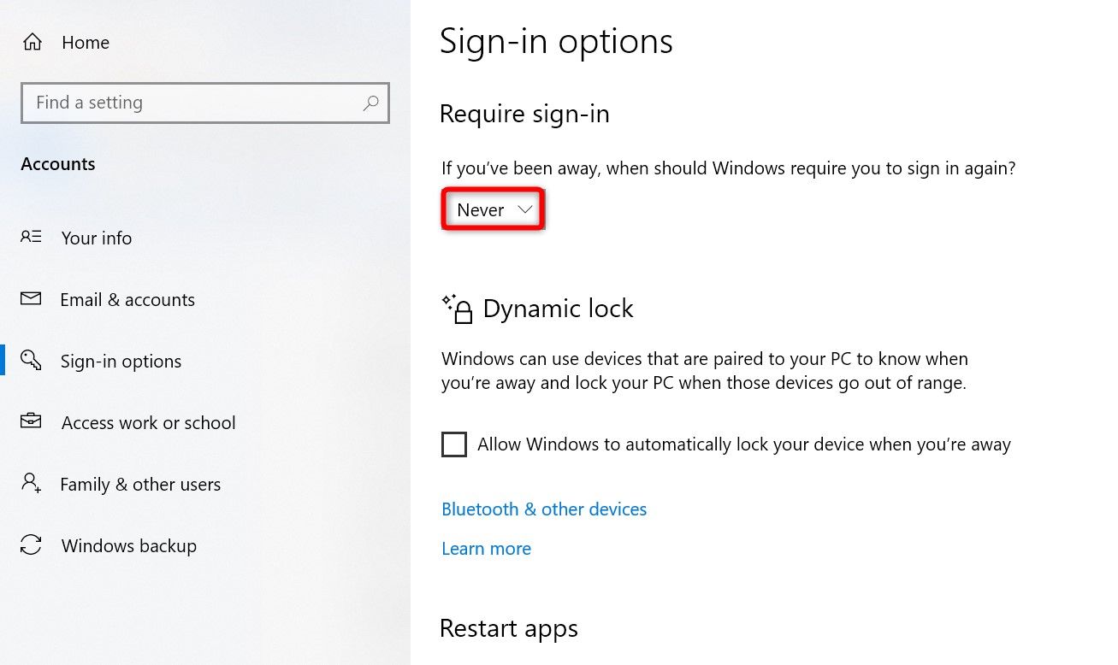This screenshot has height=665, width=1118.
Task: Click the chevron next to Never
Action: click(524, 209)
